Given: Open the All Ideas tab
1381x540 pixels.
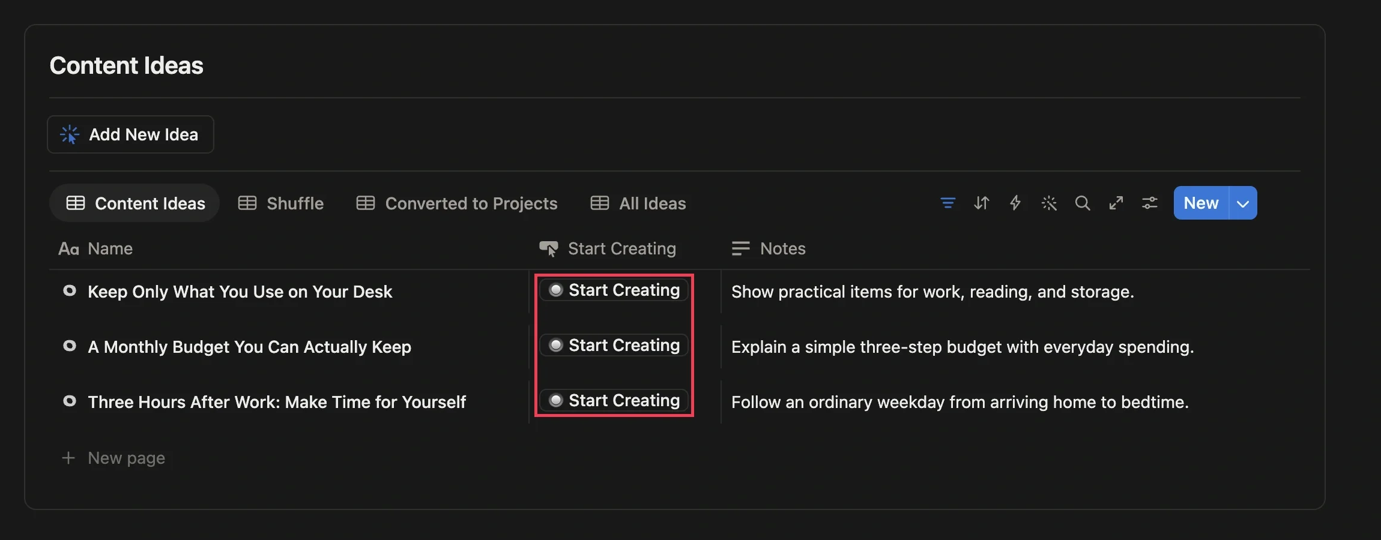Looking at the screenshot, I should point(638,203).
